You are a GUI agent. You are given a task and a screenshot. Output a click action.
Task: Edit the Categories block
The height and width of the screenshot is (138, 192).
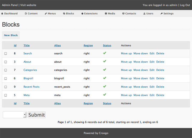[152, 70]
